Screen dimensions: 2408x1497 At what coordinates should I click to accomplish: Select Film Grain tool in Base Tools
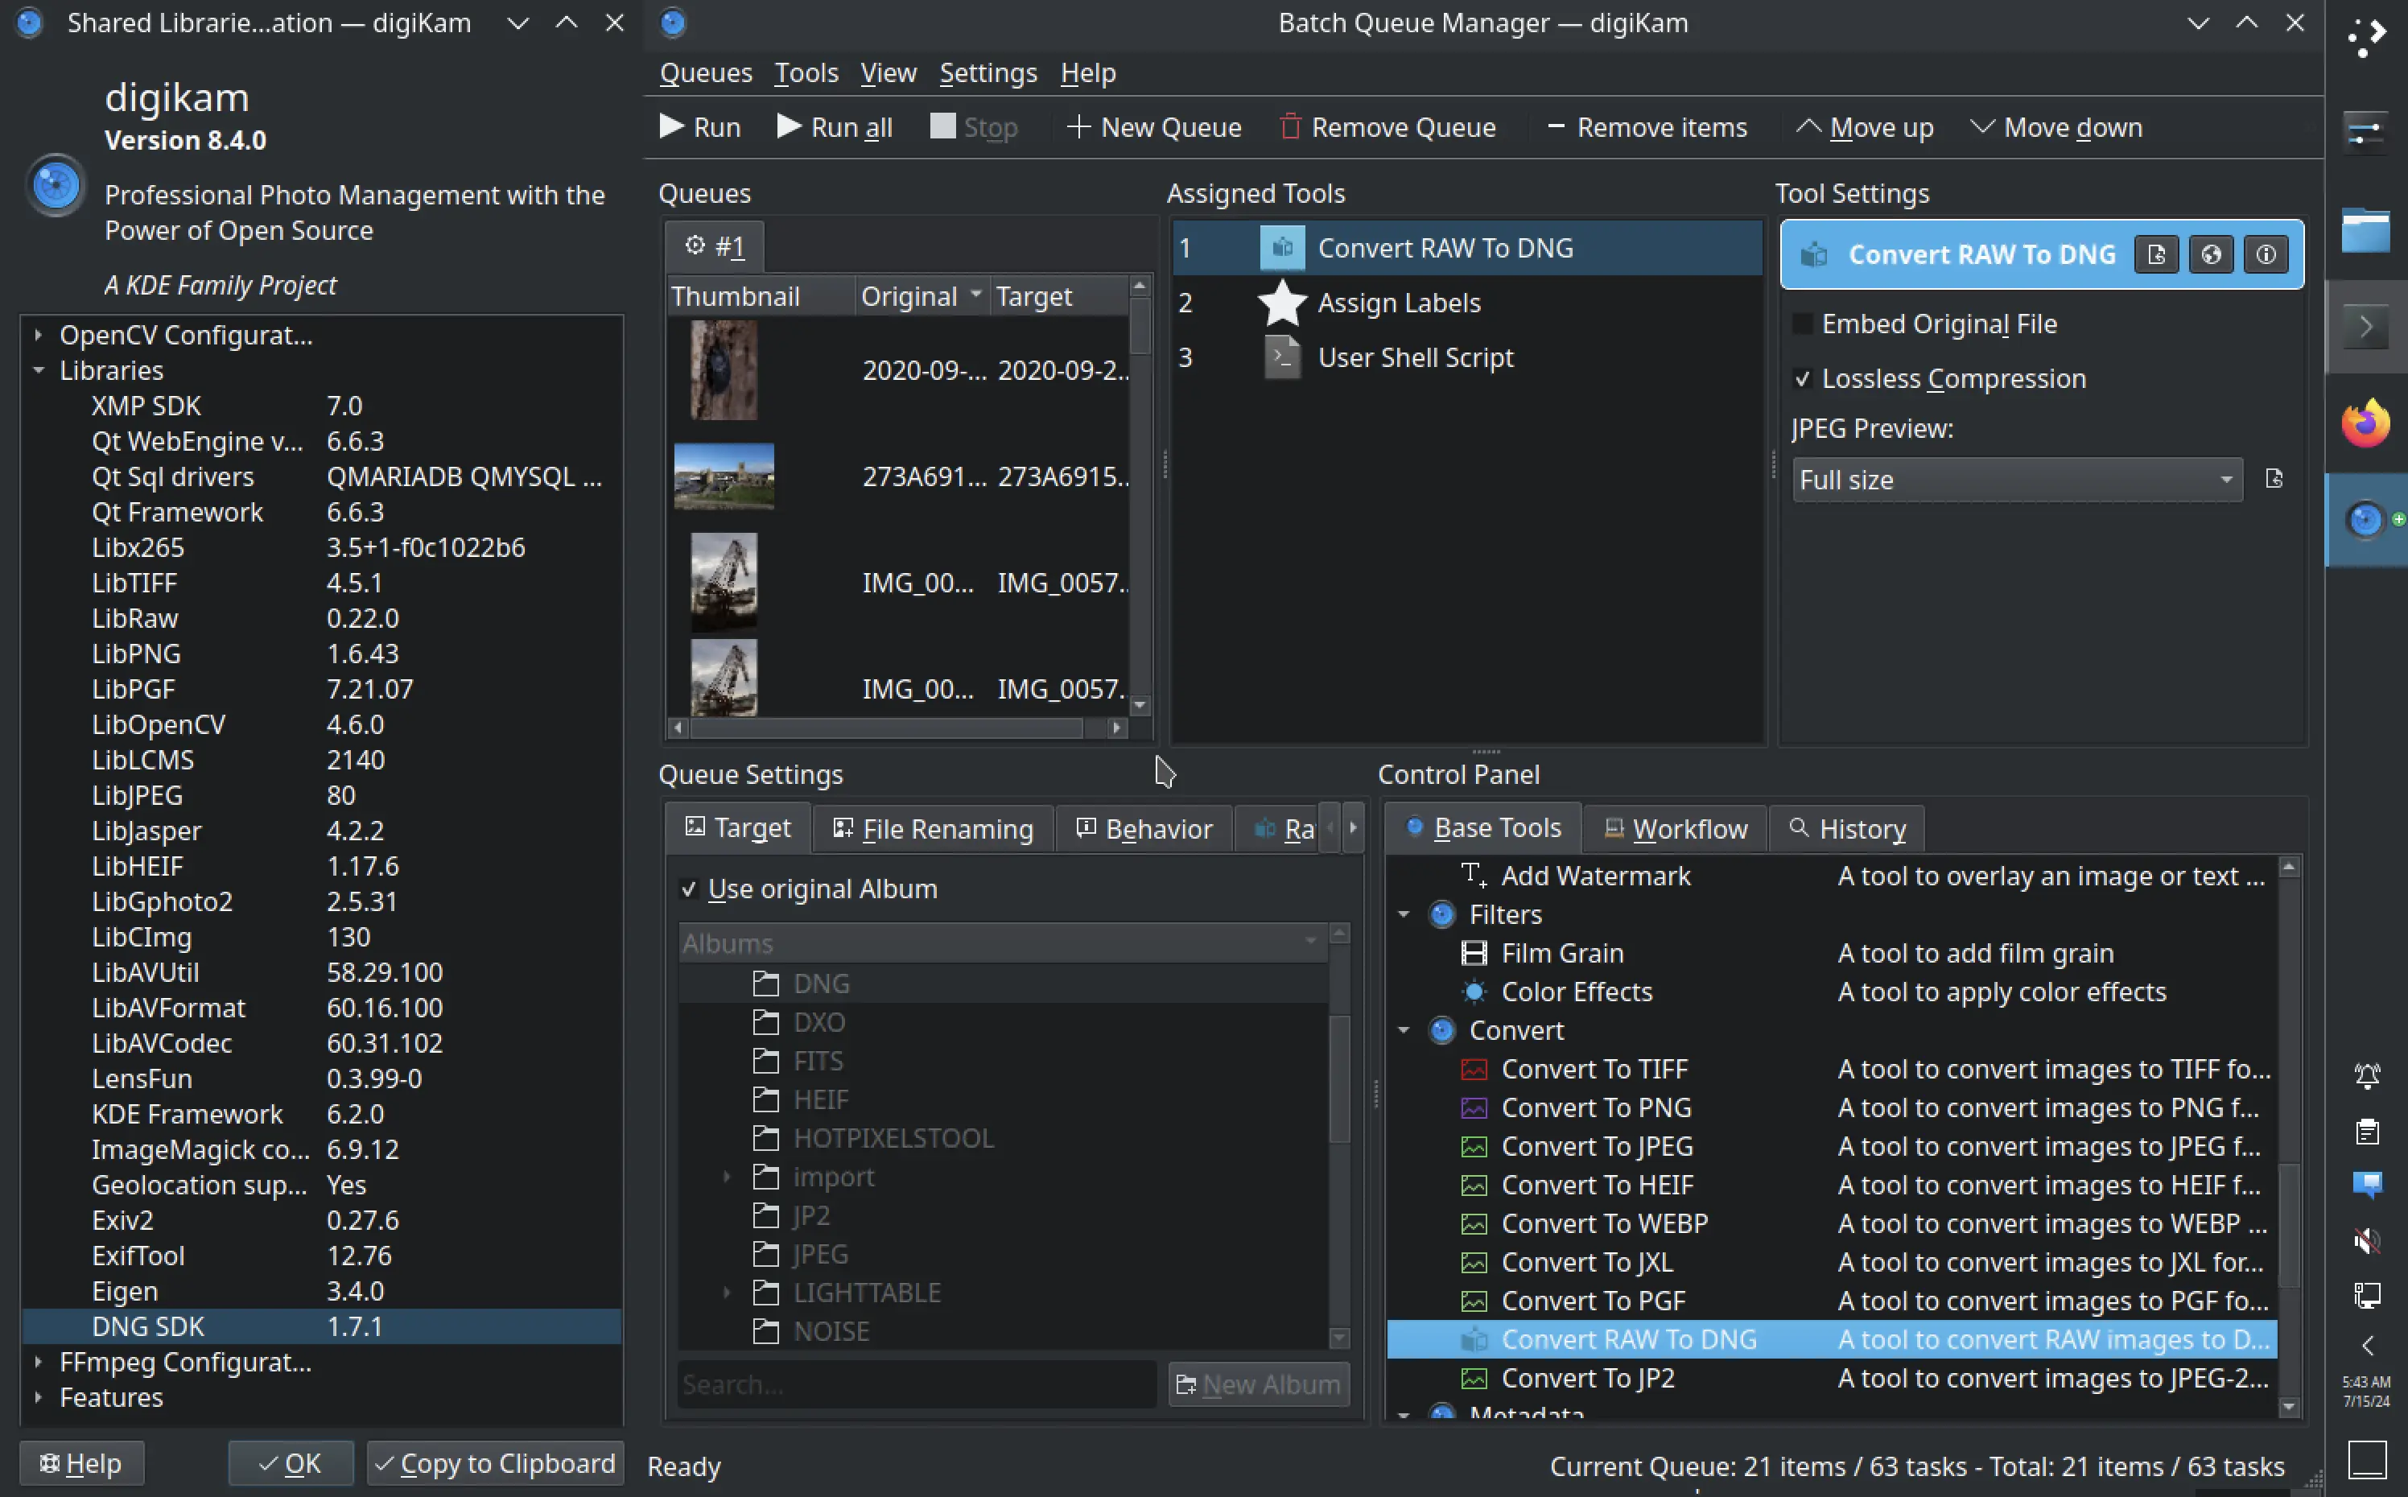tap(1562, 954)
